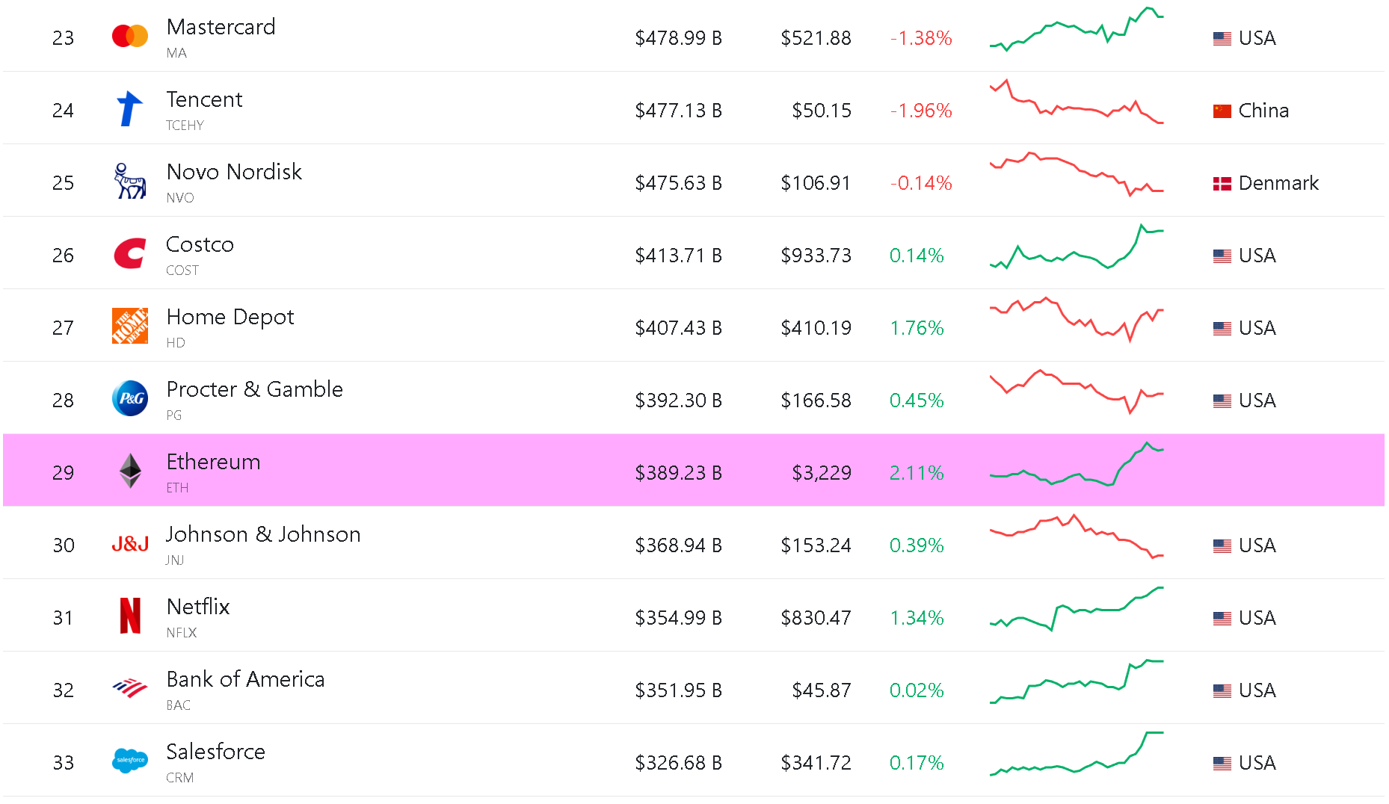The image size is (1389, 804).
Task: Click Bank of America price $45.87
Action: point(822,690)
